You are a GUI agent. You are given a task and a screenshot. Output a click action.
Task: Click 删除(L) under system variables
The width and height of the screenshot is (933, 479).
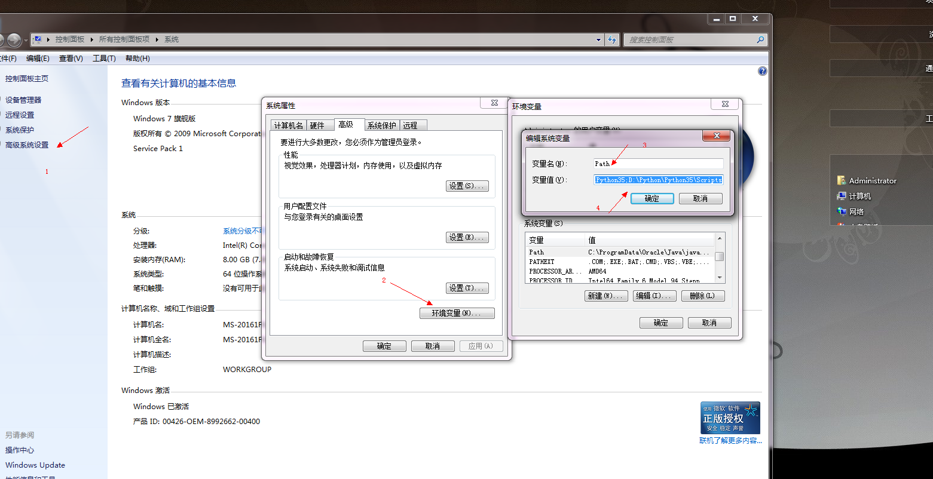(x=703, y=296)
